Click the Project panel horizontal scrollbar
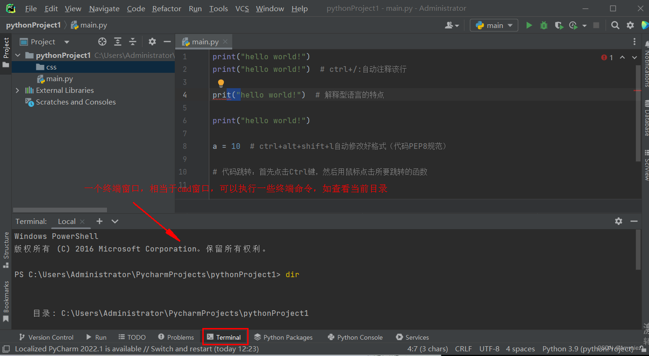Image resolution: width=649 pixels, height=356 pixels. [60, 210]
